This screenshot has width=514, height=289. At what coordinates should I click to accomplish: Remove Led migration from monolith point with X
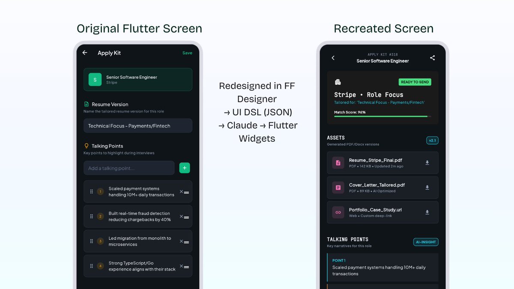181,241
